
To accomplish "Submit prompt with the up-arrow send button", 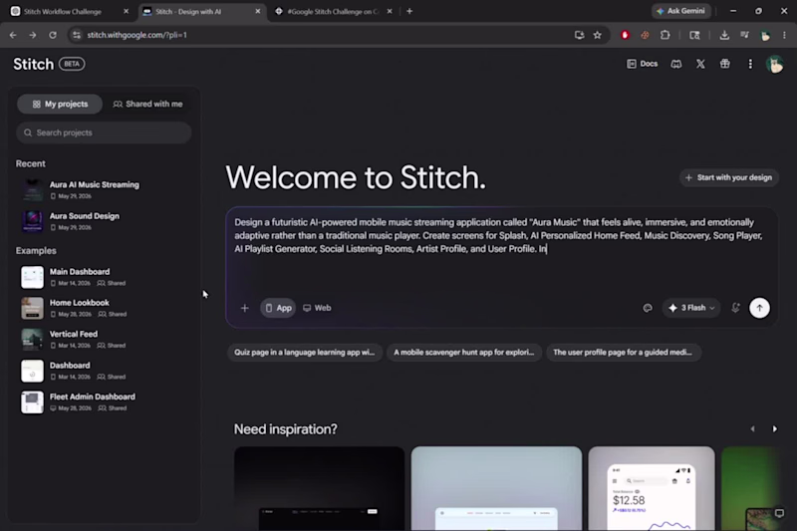I will [x=759, y=308].
